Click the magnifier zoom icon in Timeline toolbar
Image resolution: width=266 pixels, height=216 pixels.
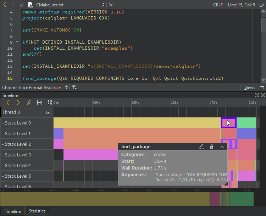coord(29,103)
